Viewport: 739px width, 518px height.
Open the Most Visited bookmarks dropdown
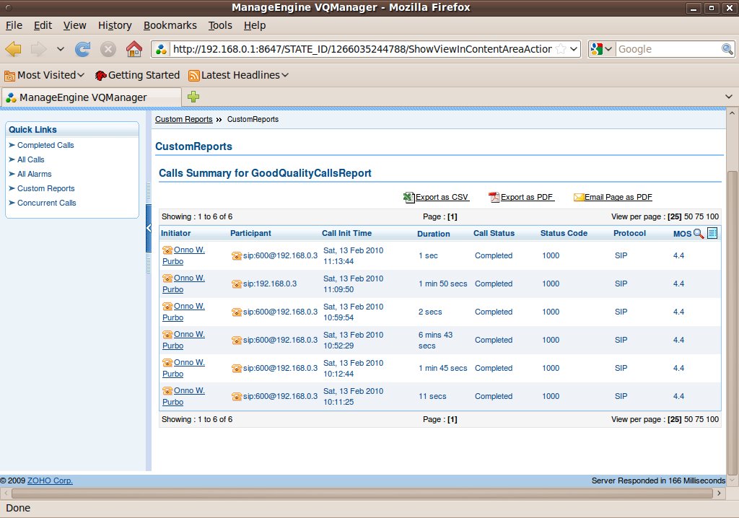point(45,75)
